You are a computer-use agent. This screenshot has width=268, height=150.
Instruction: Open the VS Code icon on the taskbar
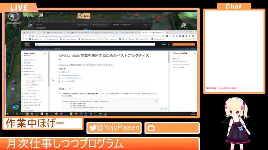pyautogui.click(x=91, y=114)
